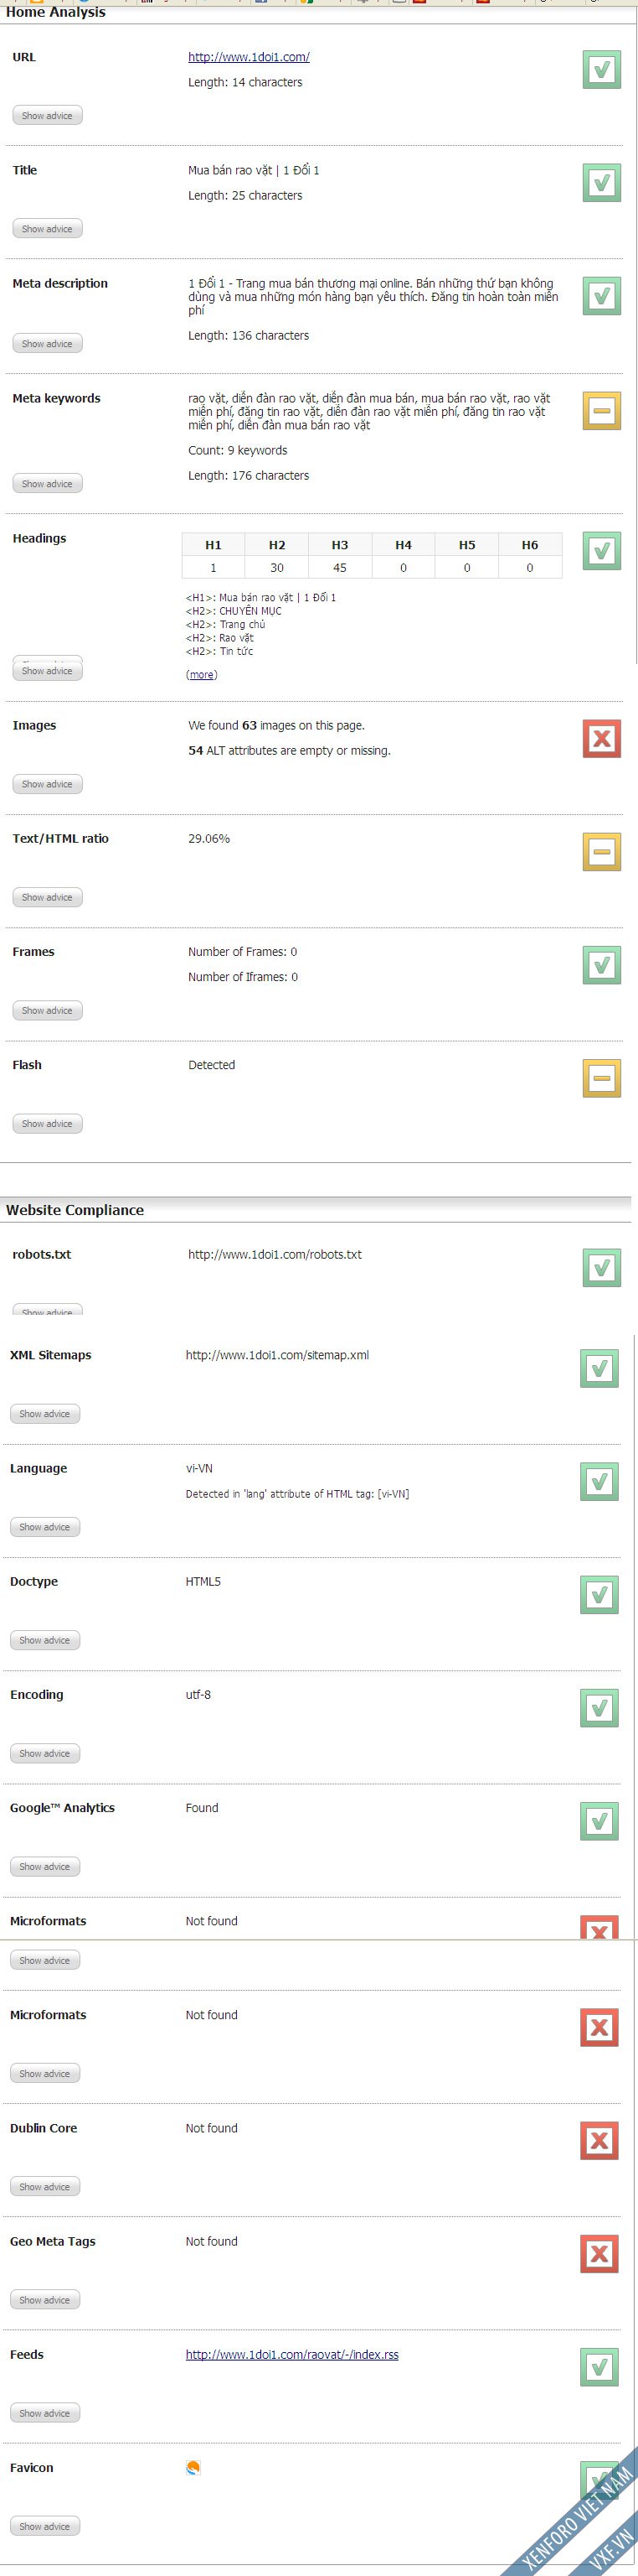This screenshot has height=2576, width=638.
Task: Click the H2 count cell showing 30
Action: 276,567
